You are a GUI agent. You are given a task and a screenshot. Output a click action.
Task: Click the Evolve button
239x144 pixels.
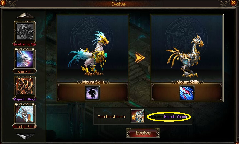[x=143, y=133]
